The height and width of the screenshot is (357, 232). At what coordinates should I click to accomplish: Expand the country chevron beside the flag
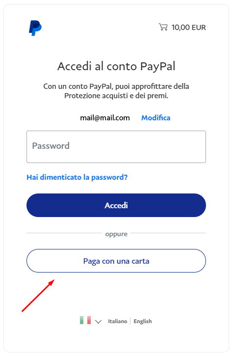(x=98, y=322)
